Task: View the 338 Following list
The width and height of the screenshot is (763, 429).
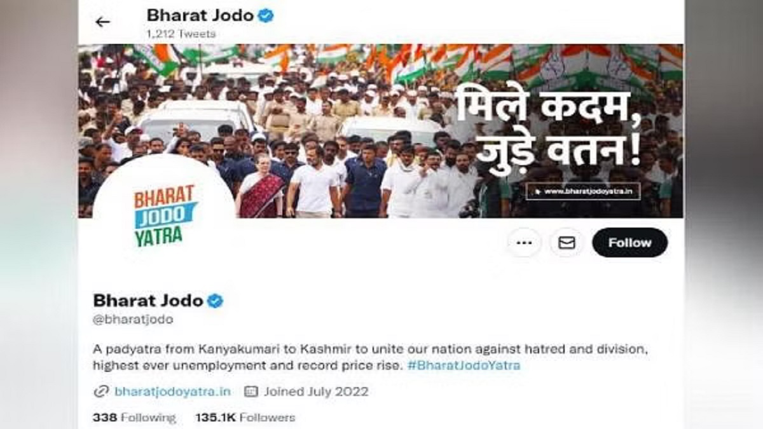Action: pyautogui.click(x=134, y=418)
